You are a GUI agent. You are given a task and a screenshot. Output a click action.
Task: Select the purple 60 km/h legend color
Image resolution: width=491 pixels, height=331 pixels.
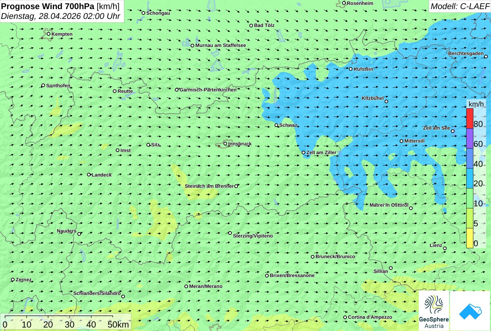click(x=470, y=138)
